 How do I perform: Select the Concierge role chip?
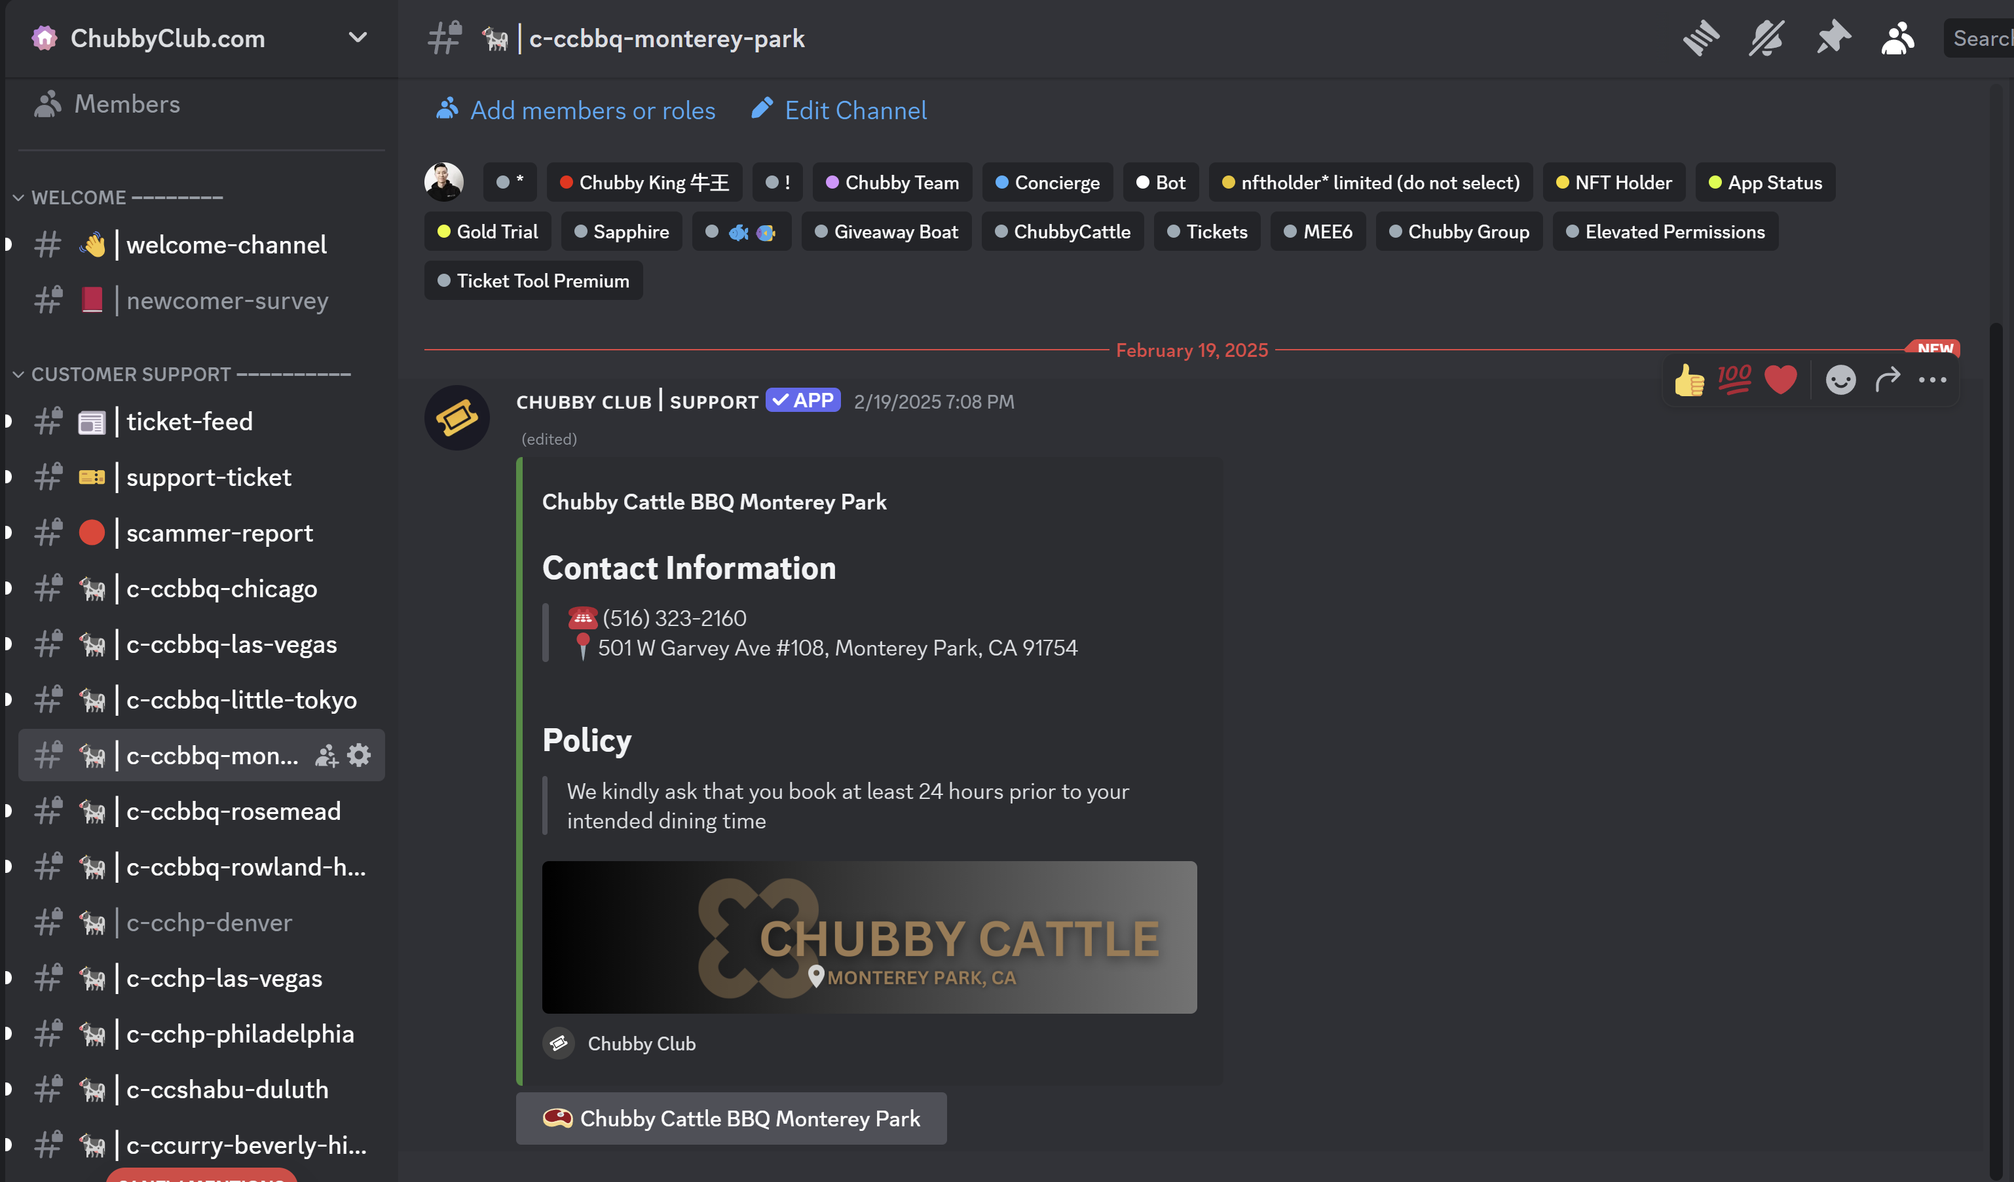(1047, 182)
